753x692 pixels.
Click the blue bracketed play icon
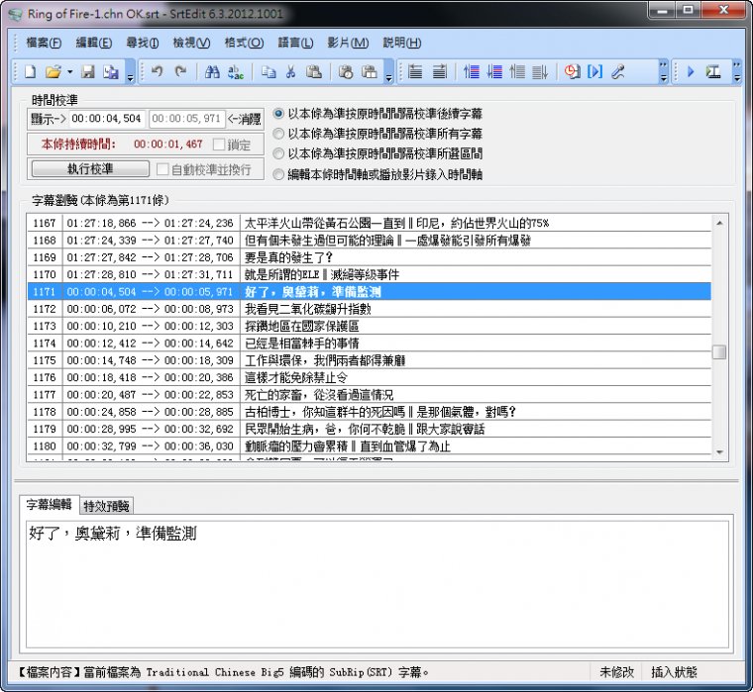(595, 72)
